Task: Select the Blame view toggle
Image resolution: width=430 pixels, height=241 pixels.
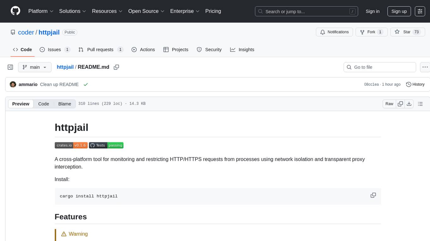Action: [x=64, y=104]
